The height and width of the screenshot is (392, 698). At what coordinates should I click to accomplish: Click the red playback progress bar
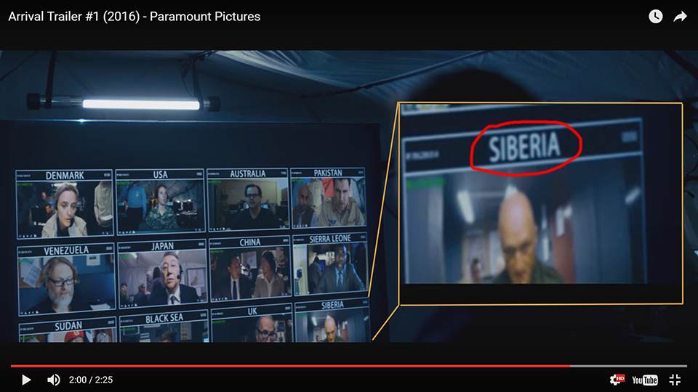point(290,366)
